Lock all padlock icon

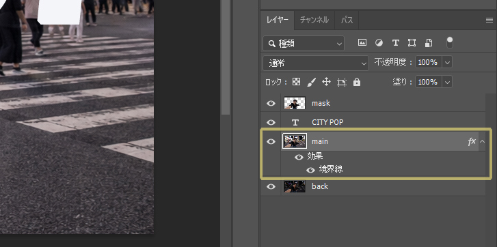[x=357, y=83]
